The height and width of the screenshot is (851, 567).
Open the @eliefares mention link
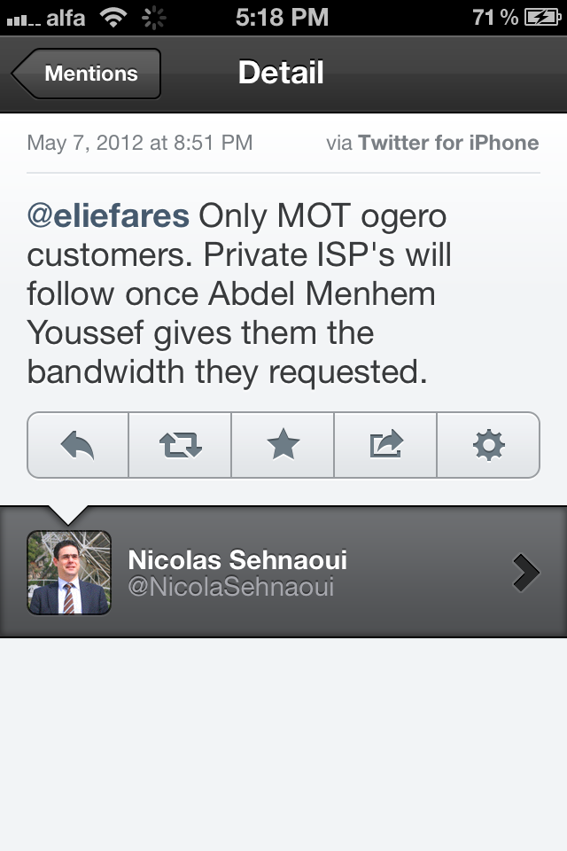(108, 215)
